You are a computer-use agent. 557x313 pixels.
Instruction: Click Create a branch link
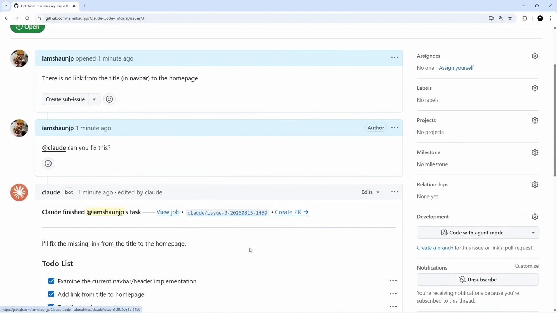coord(435,248)
